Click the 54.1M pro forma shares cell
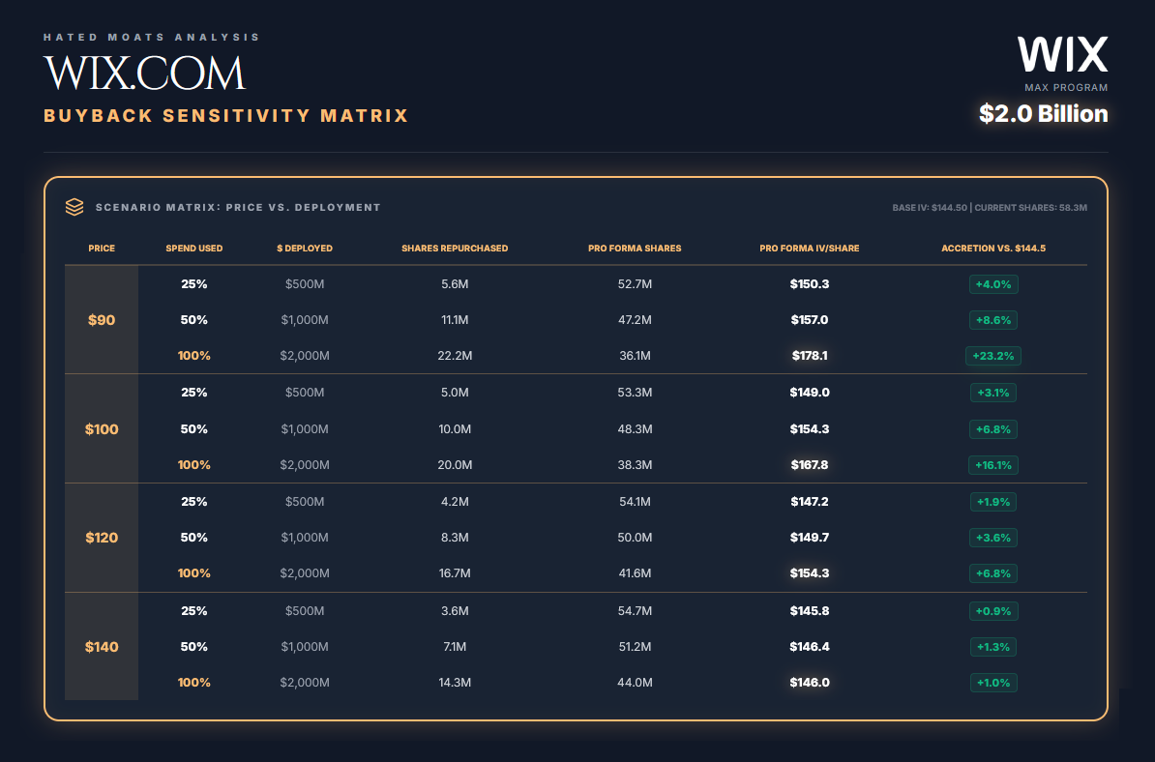 [635, 501]
